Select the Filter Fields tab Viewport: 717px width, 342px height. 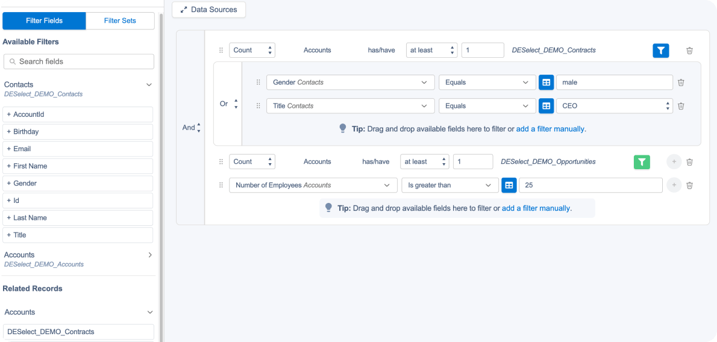44,20
